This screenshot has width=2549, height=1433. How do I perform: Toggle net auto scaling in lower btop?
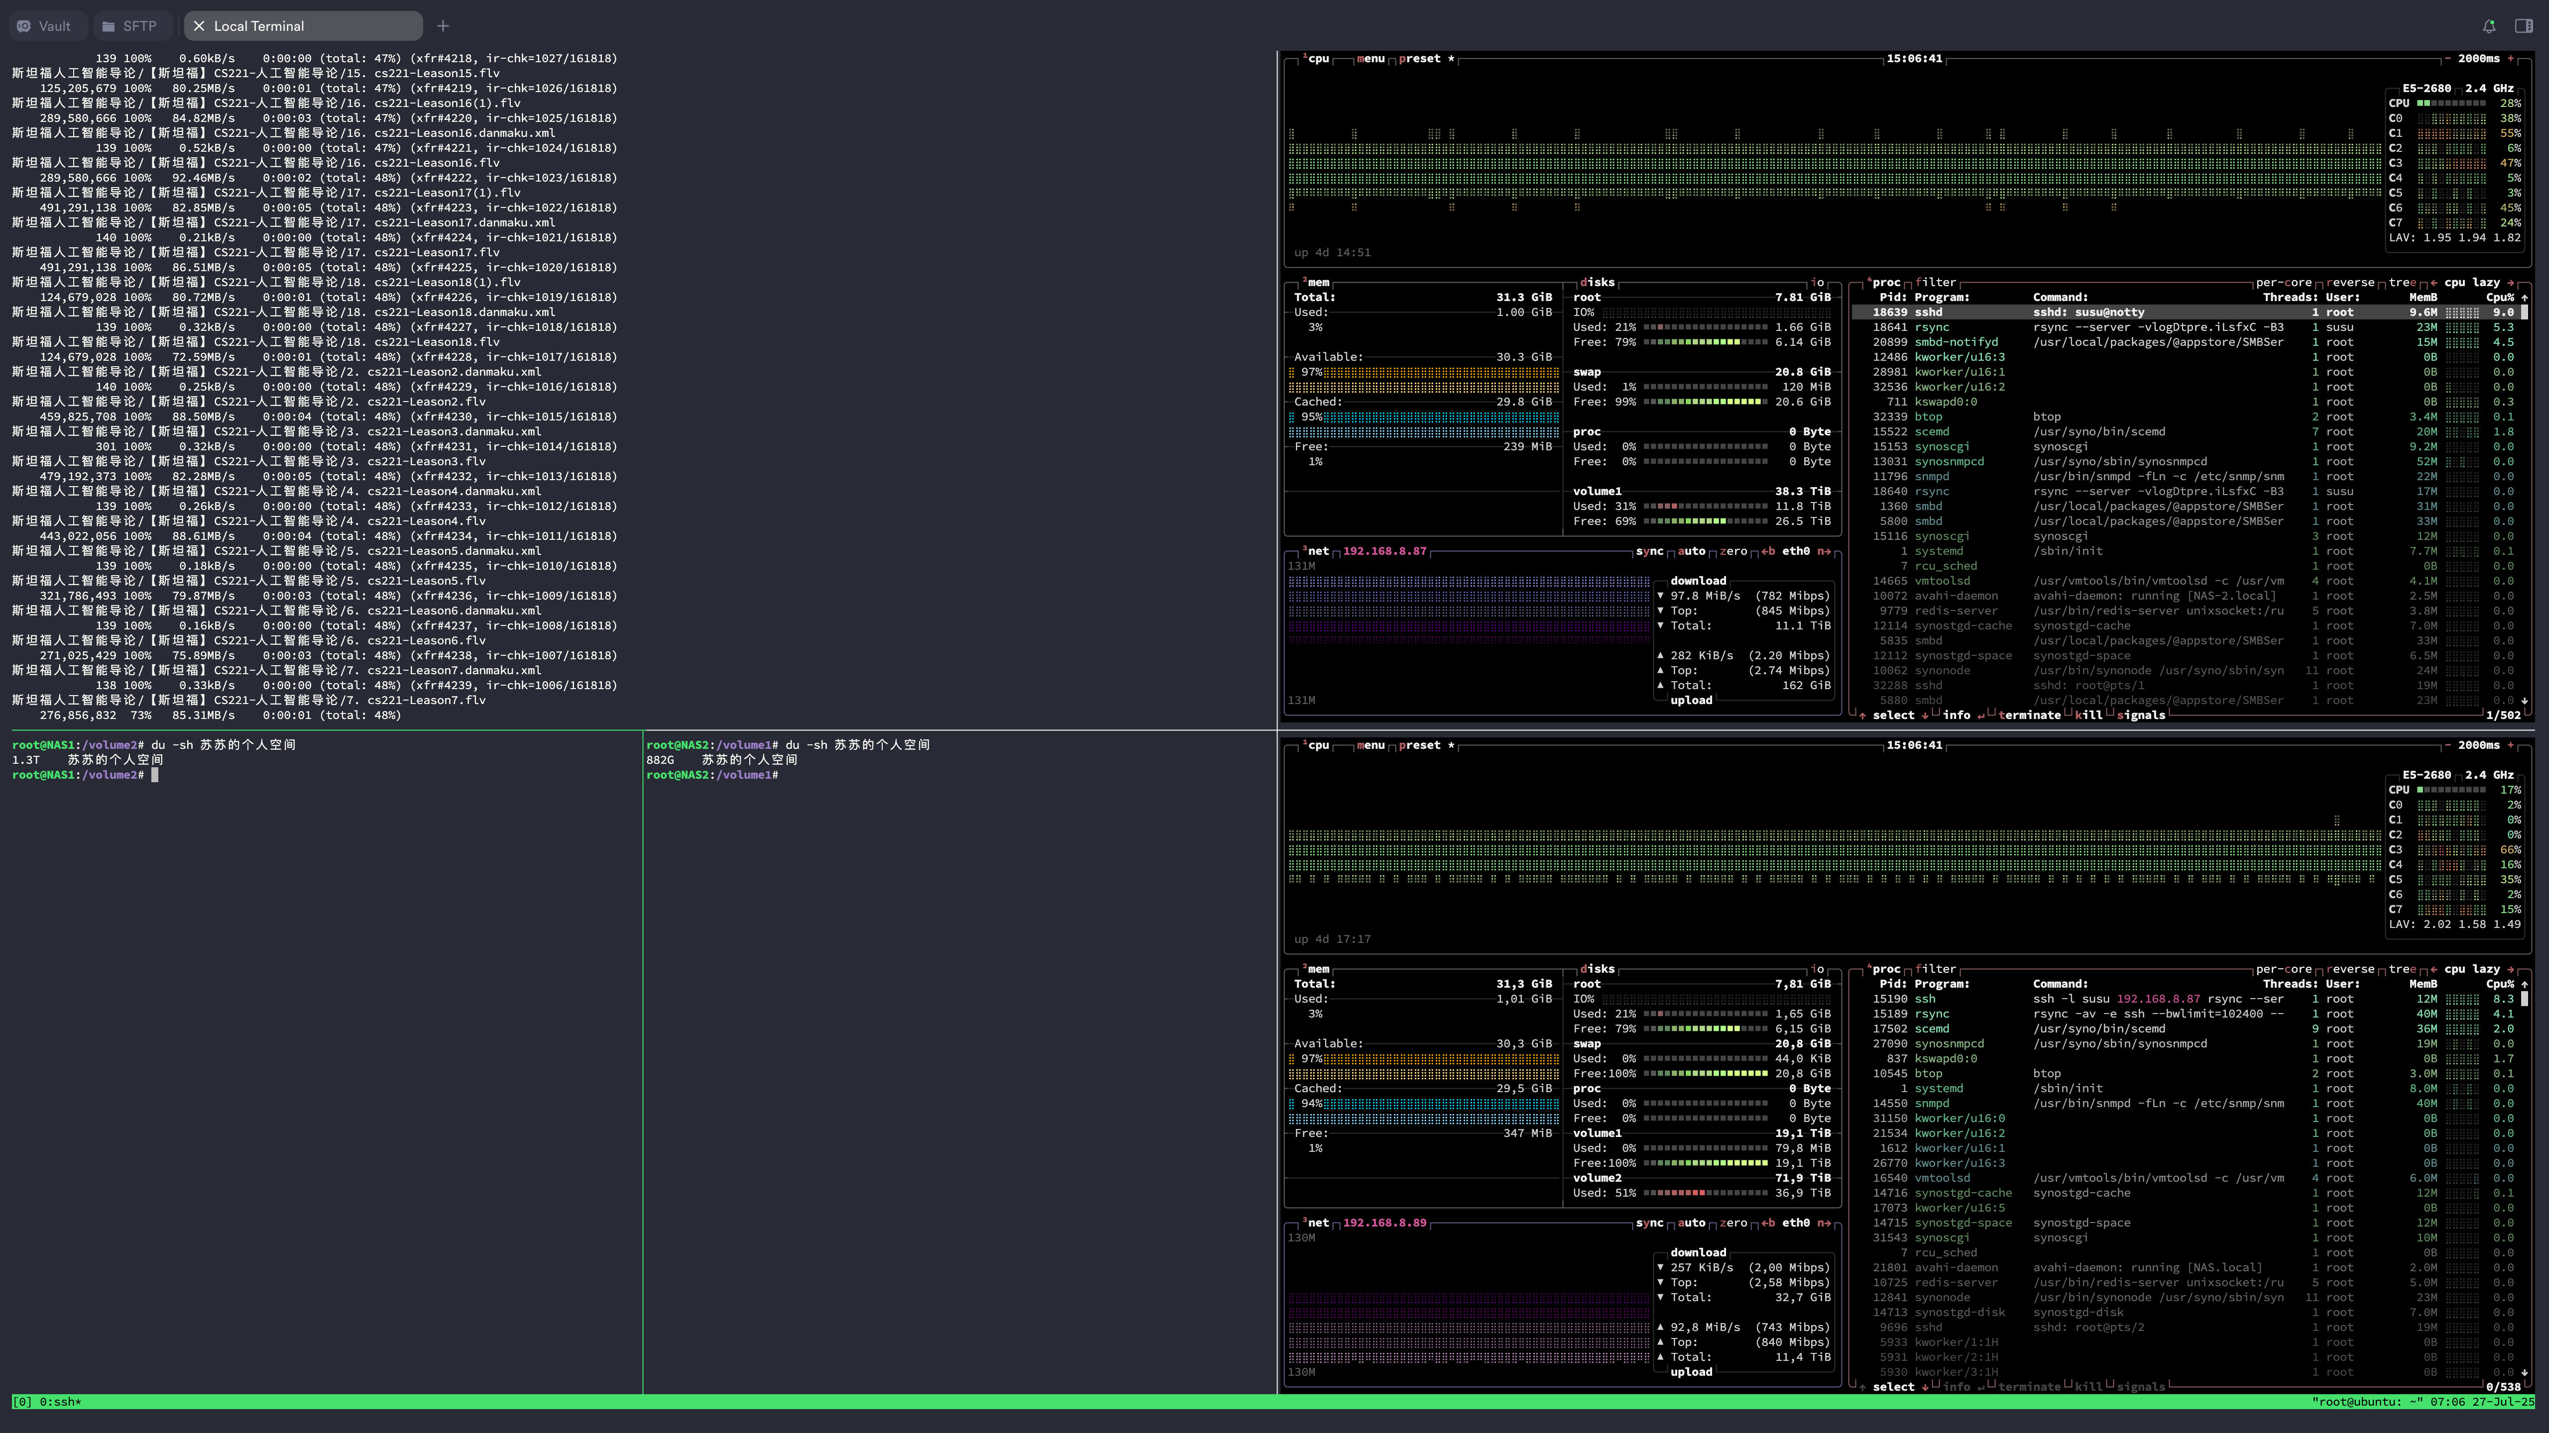(x=1692, y=1223)
